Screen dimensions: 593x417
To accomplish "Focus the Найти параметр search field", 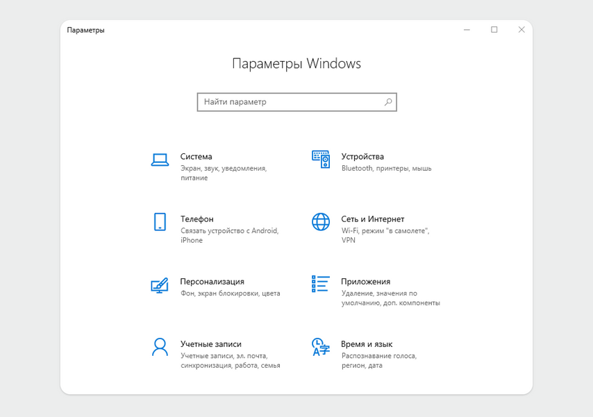I will tap(297, 102).
